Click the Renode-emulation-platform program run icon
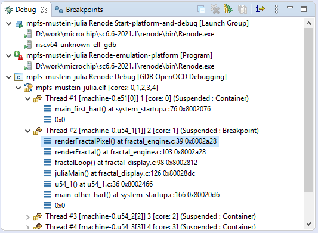 (x=18, y=55)
